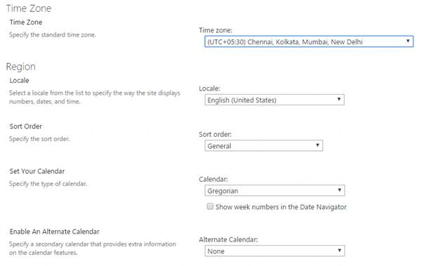This screenshot has width=438, height=266.
Task: Open the Sort order dropdown
Action: (x=264, y=145)
